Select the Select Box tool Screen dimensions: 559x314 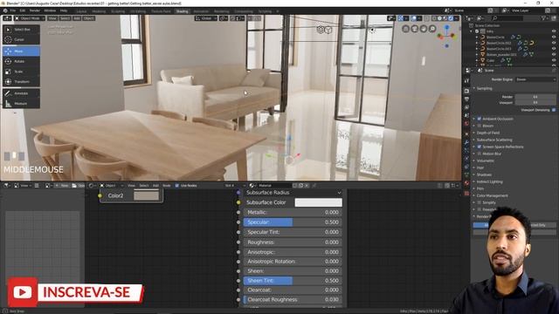(21, 29)
